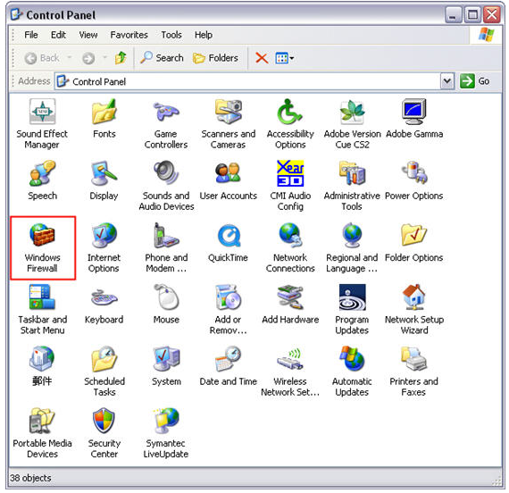The image size is (509, 493).
Task: Open the File menu
Action: [31, 35]
